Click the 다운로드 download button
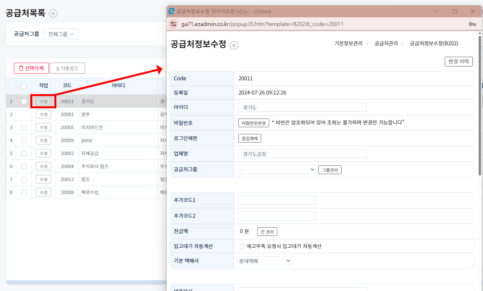Image resolution: width=483 pixels, height=291 pixels. pos(67,68)
